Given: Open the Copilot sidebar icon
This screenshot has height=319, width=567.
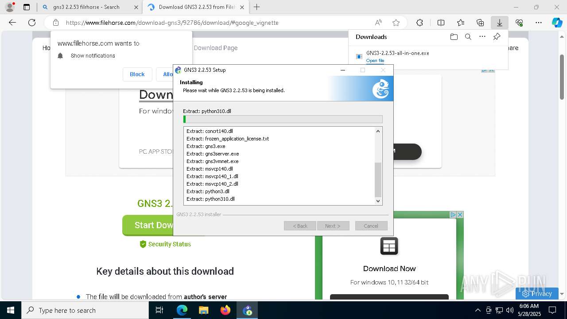Looking at the screenshot, I should coord(557,23).
